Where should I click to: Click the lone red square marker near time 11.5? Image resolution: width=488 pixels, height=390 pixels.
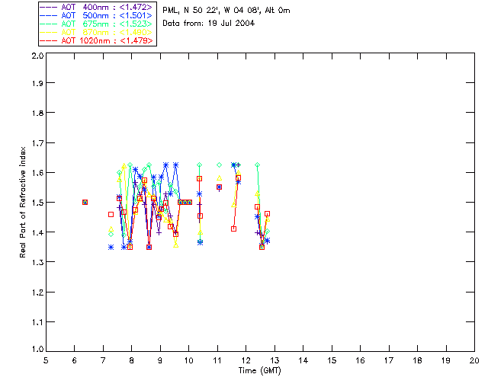point(234,229)
